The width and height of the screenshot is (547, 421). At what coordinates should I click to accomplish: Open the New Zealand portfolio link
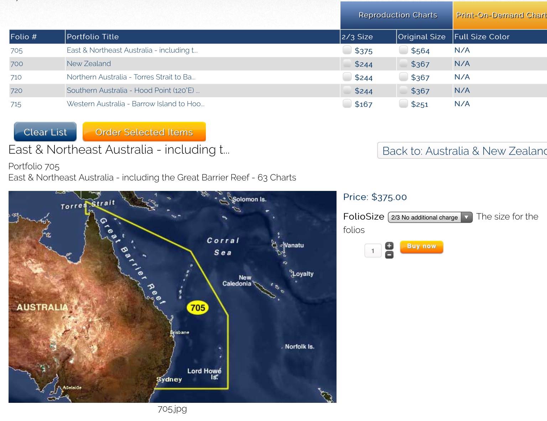89,64
